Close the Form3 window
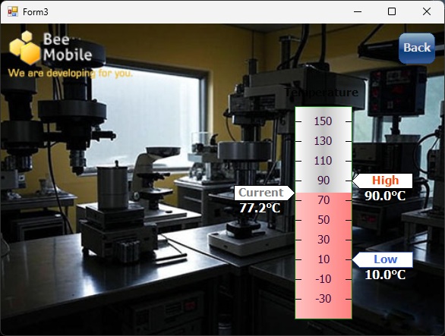 pos(427,11)
